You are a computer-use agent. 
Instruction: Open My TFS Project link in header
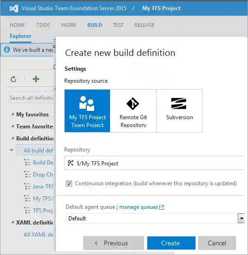coord(161,8)
